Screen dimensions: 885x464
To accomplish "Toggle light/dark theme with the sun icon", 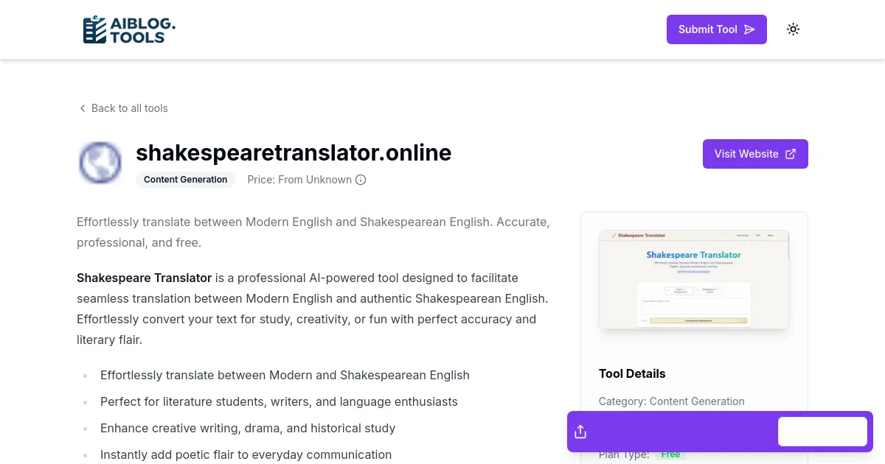I will [x=793, y=29].
